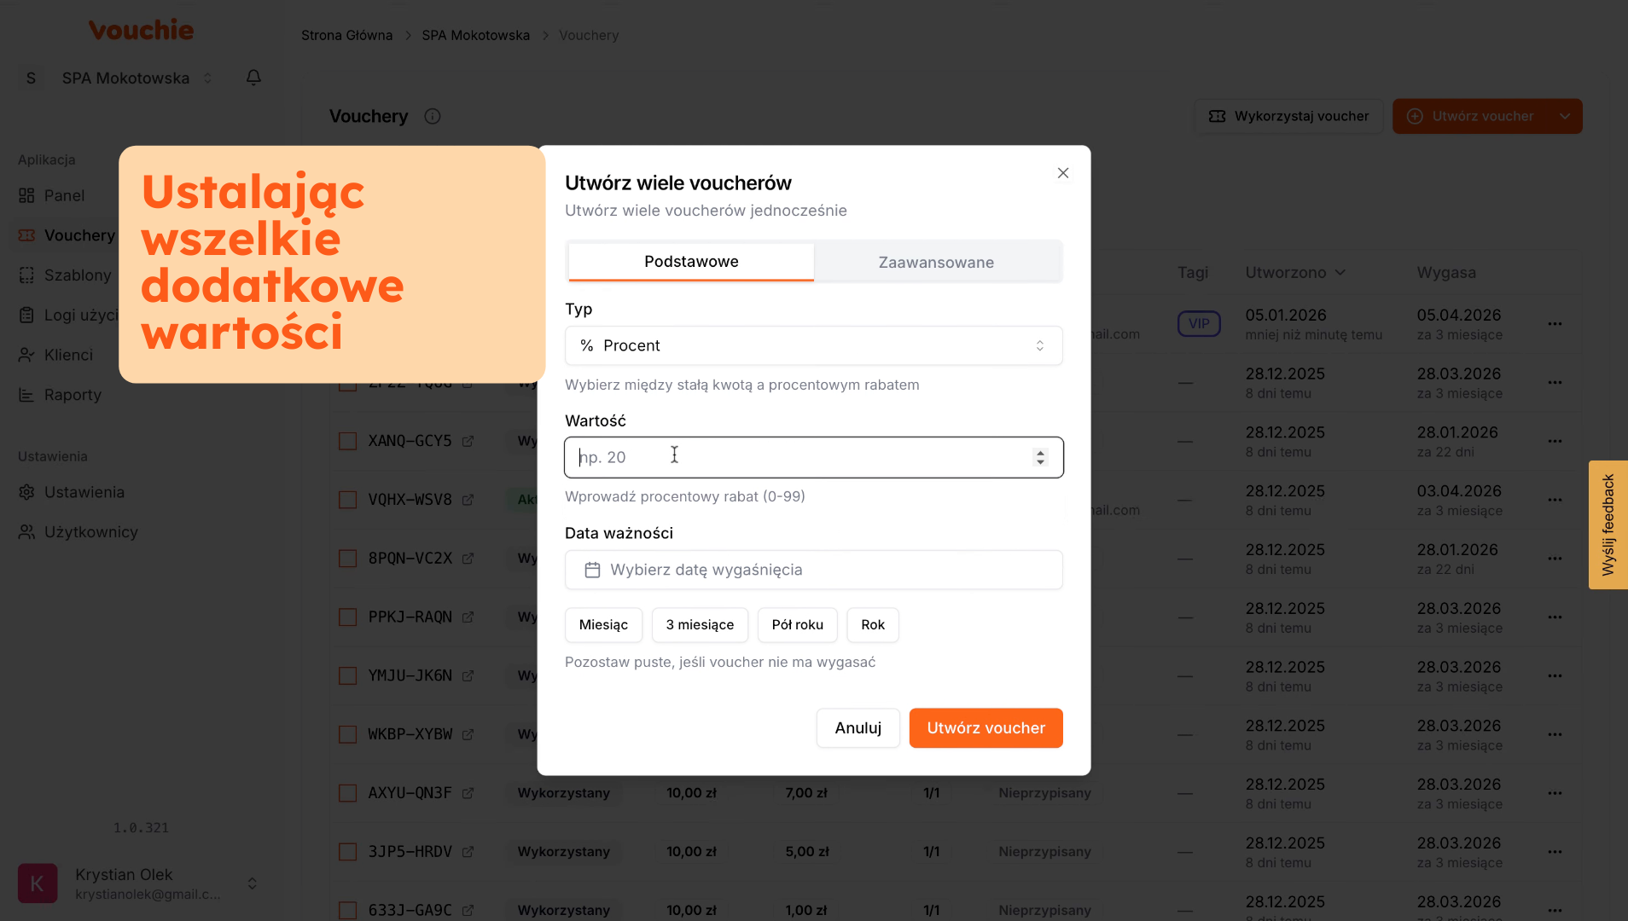Tick the checkbox for voucher VQHX-WSV8
Viewport: 1628px width, 921px height.
pos(347,500)
